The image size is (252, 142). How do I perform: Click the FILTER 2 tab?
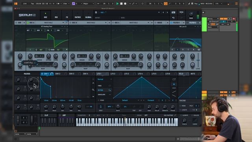(193, 23)
